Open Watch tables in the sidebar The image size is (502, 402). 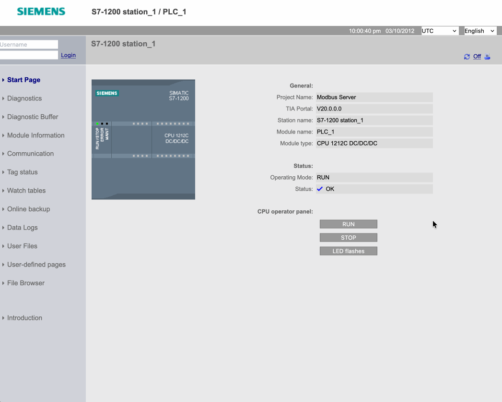coord(26,190)
